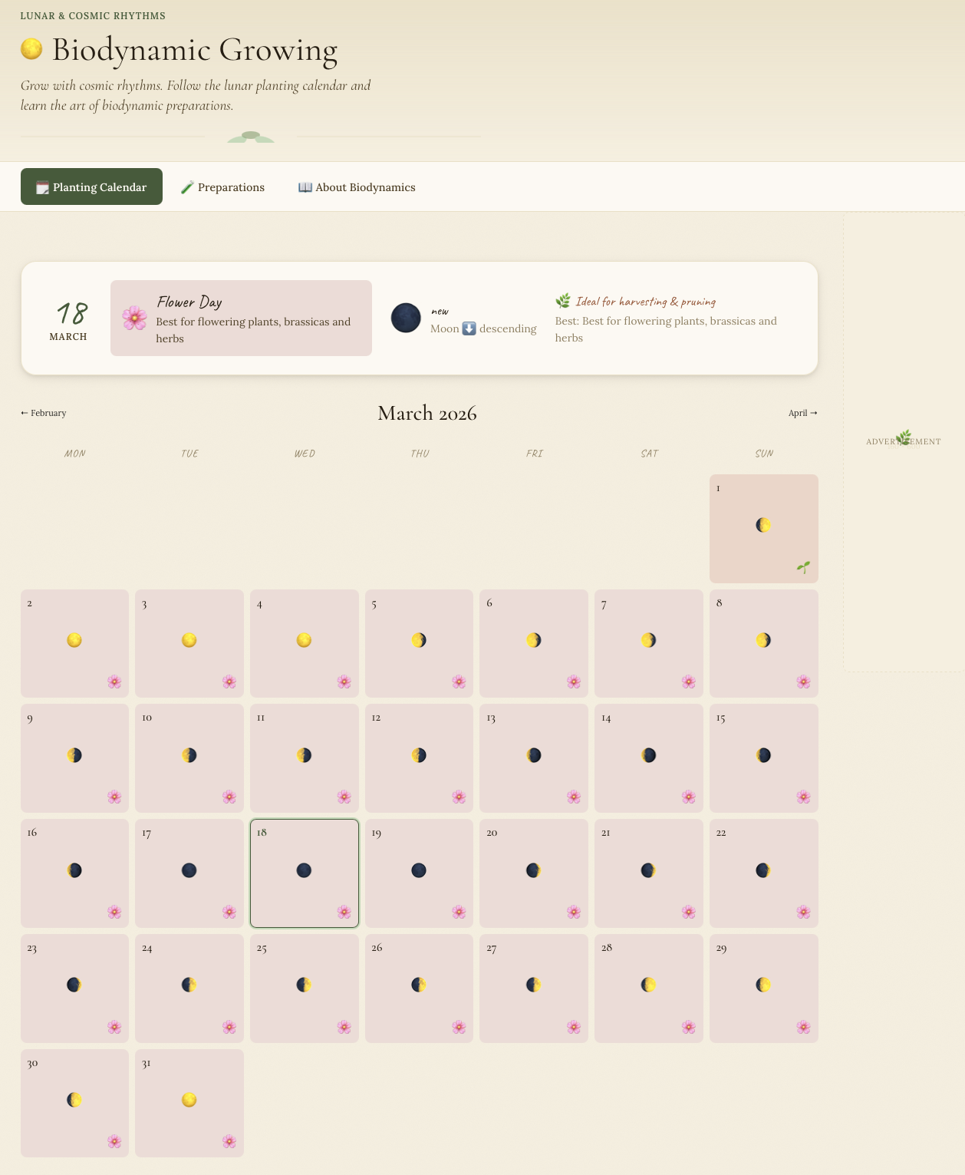This screenshot has height=1175, width=965.
Task: Click the seedling icon on March 1
Action: pyautogui.click(x=803, y=568)
